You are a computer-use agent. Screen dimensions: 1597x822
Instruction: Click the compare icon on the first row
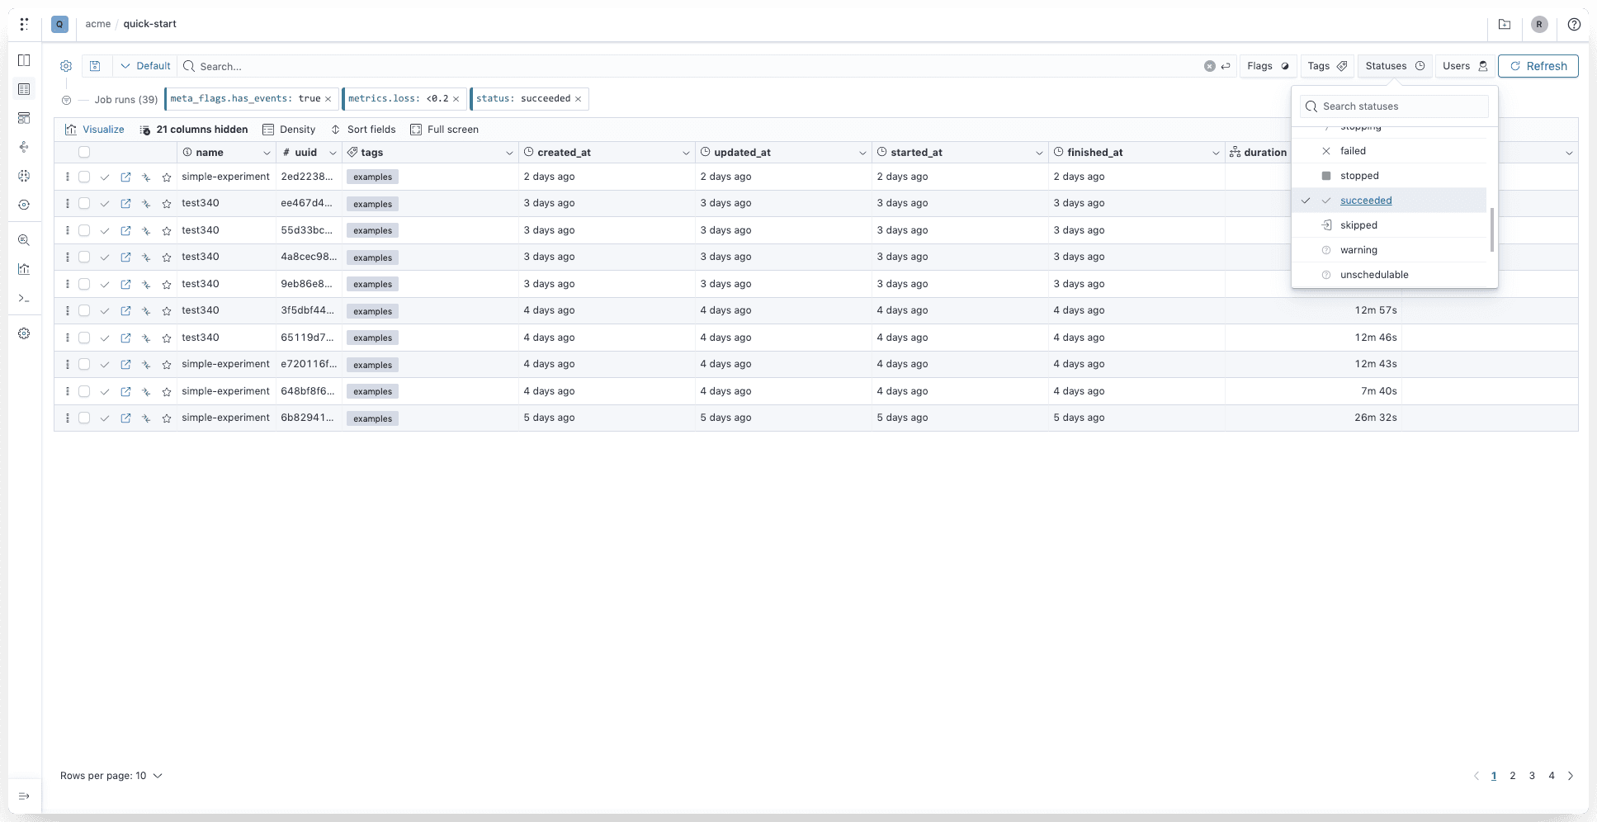(146, 177)
